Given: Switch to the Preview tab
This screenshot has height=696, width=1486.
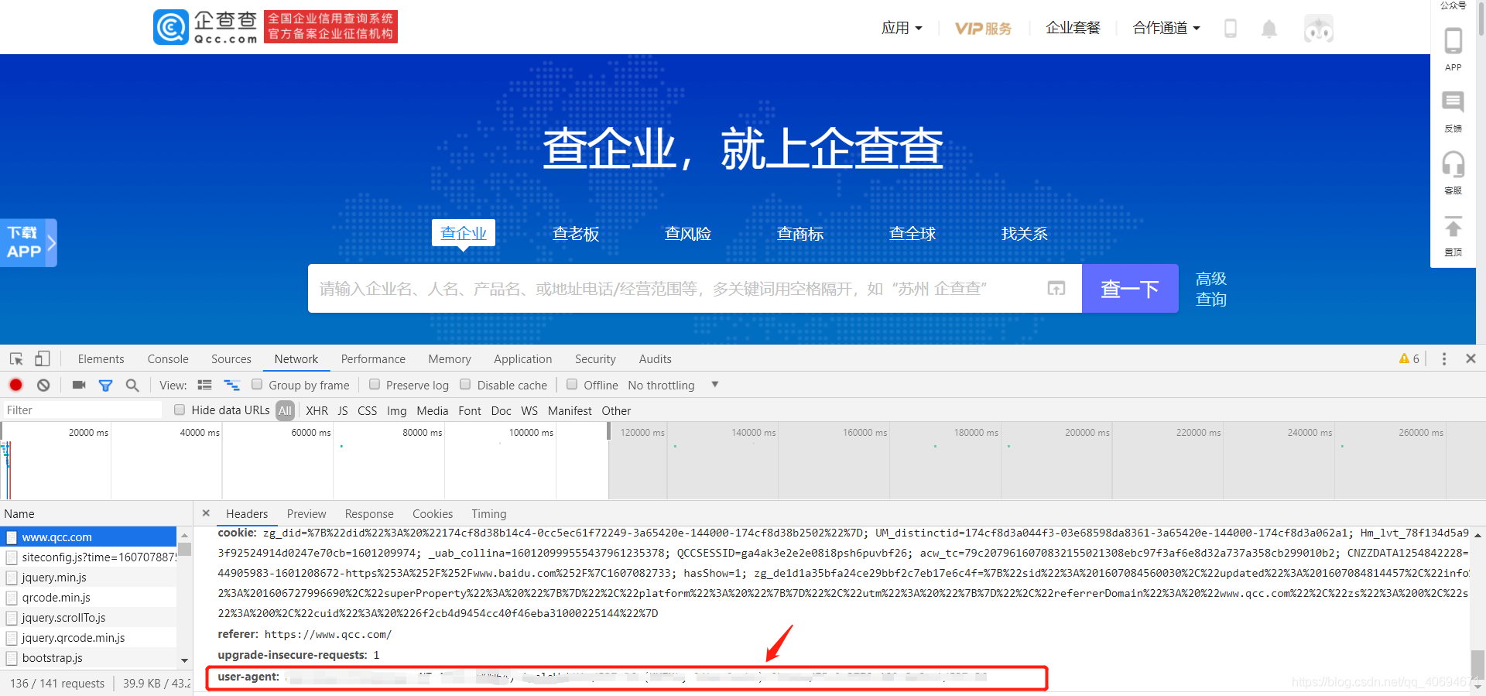Looking at the screenshot, I should [x=306, y=514].
